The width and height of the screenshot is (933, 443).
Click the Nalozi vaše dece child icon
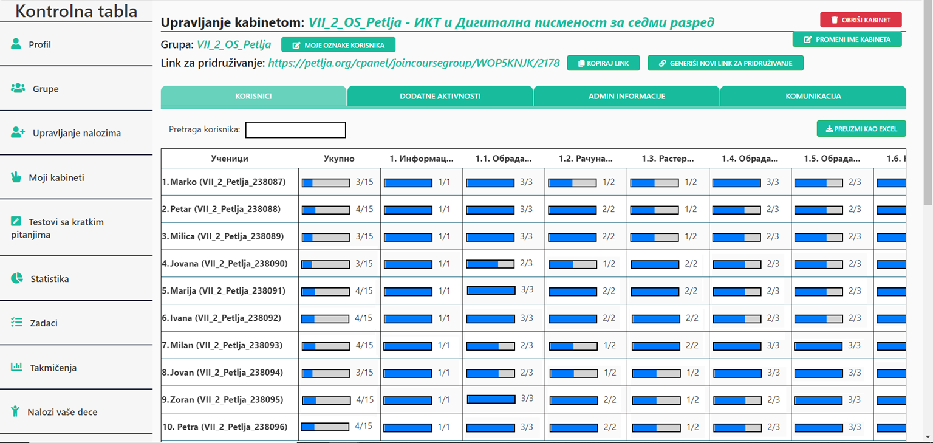click(16, 411)
